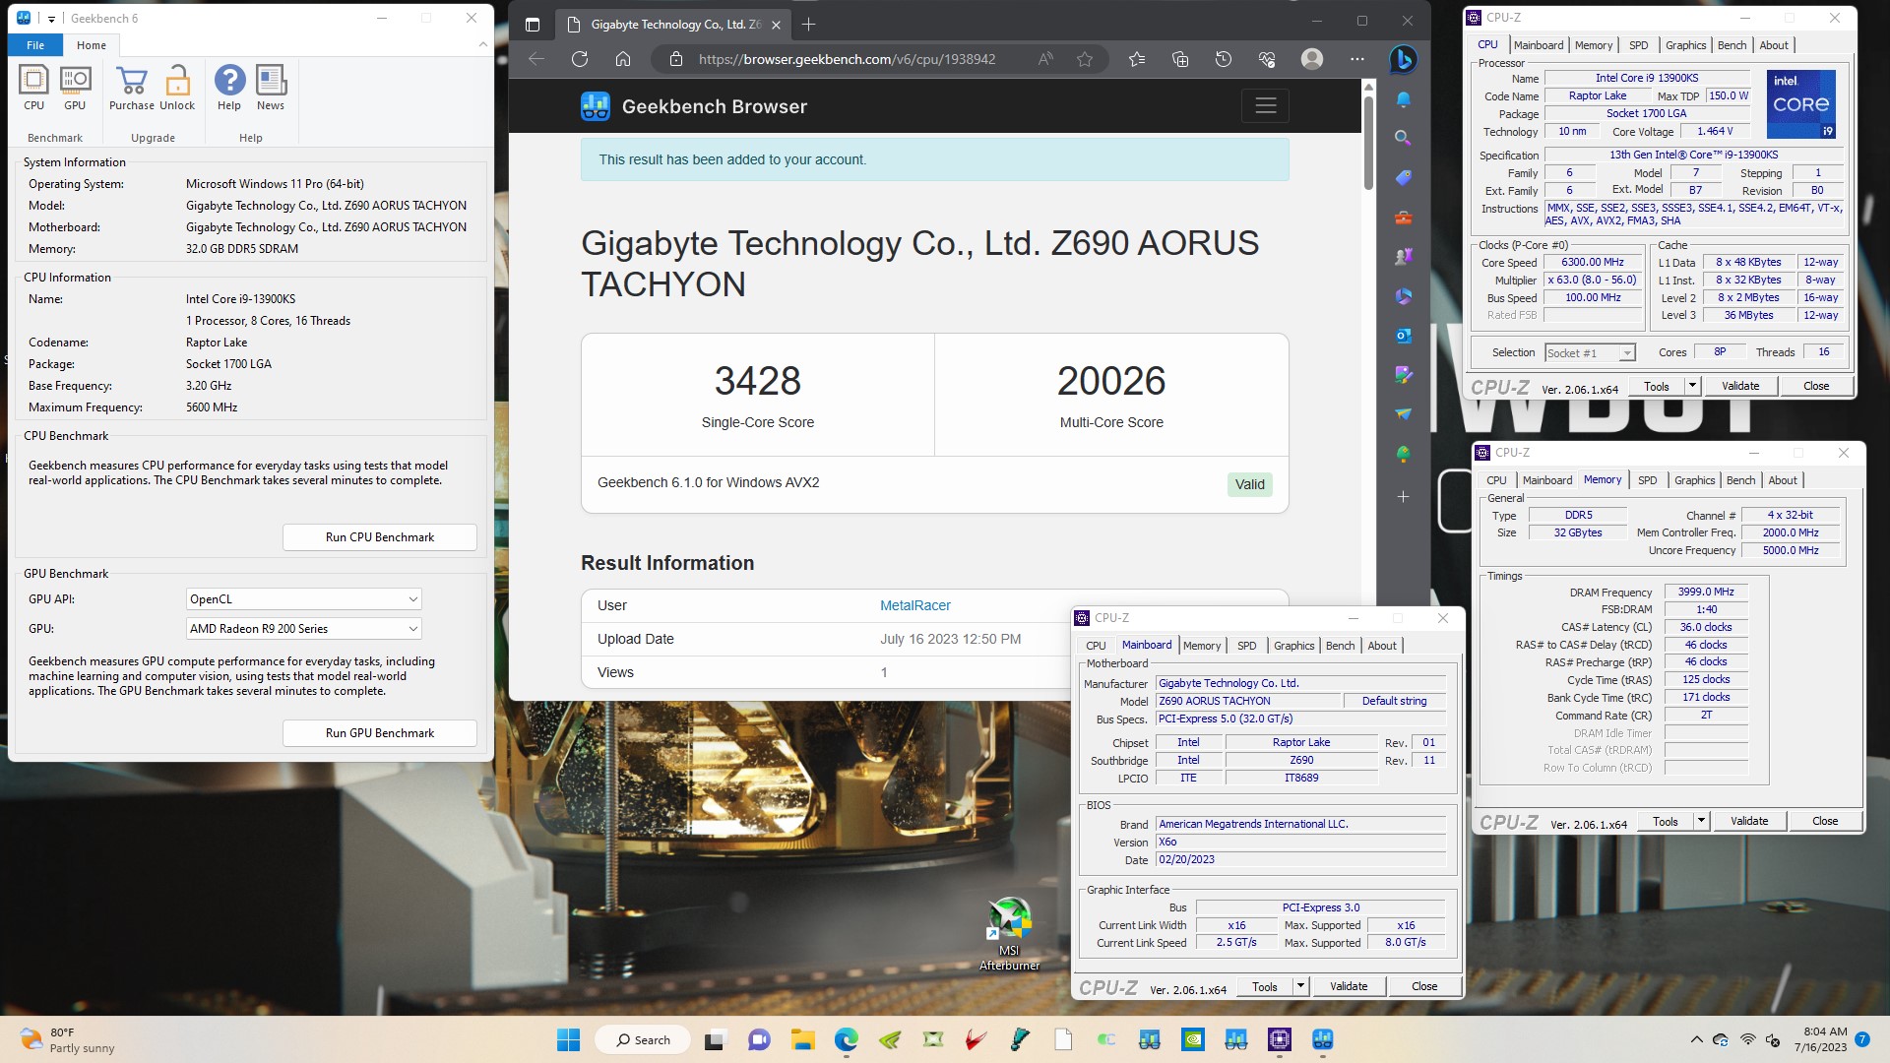Click the notifications bell in Edge sidebar
Viewport: 1890px width, 1063px height.
(1404, 99)
